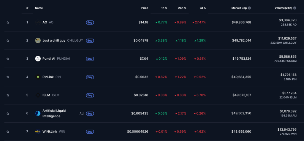Screen dimensions: 304x141
Task: Sort by Volume(24h) column header
Action: point(284,8)
